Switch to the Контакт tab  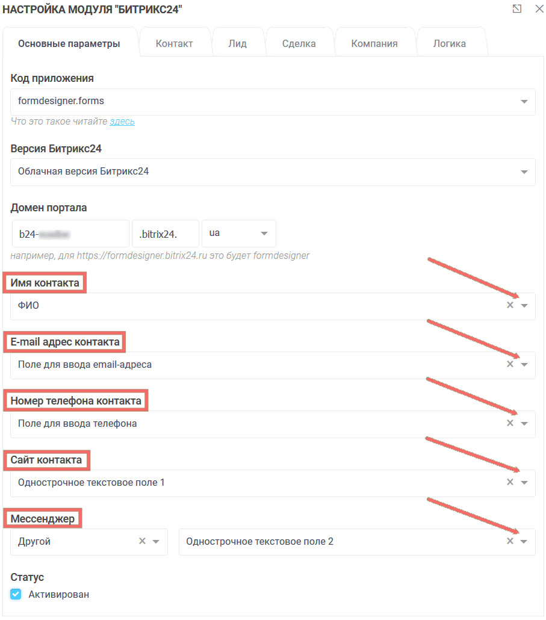[174, 43]
